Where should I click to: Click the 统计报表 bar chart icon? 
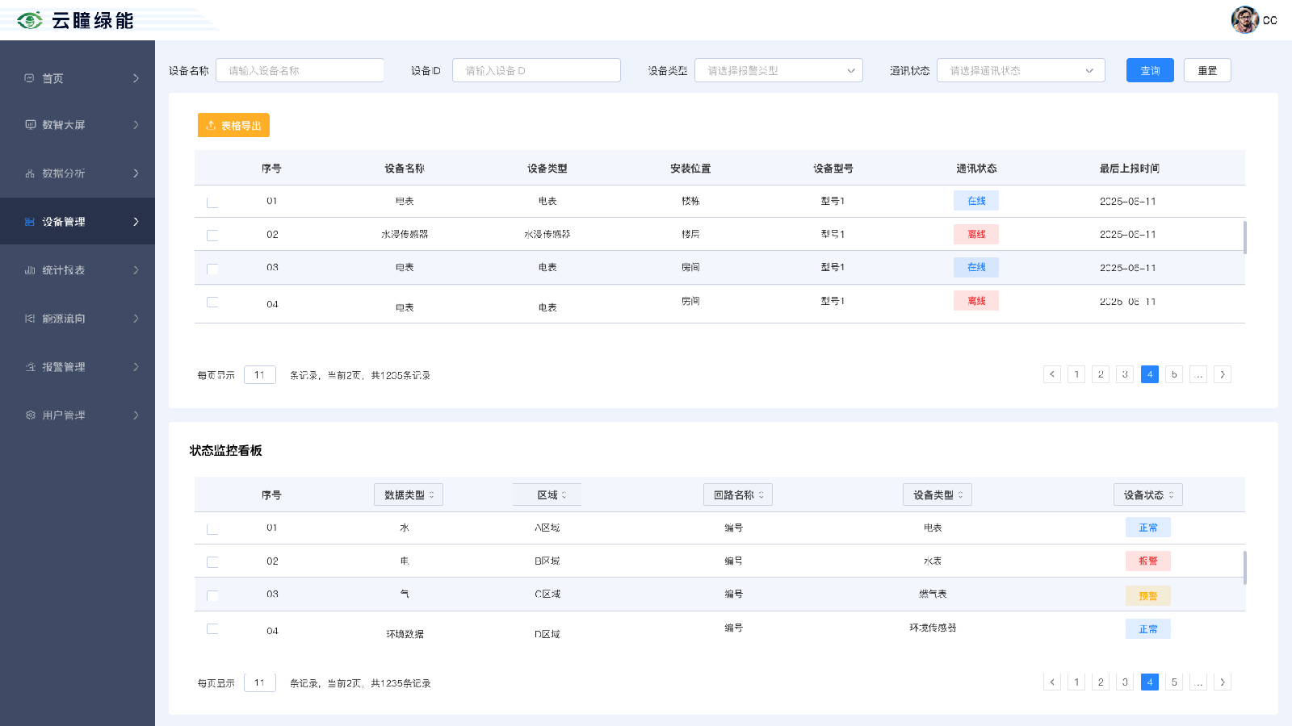pyautogui.click(x=30, y=270)
